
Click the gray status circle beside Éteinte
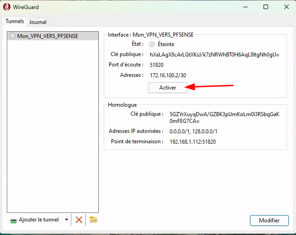[152, 44]
